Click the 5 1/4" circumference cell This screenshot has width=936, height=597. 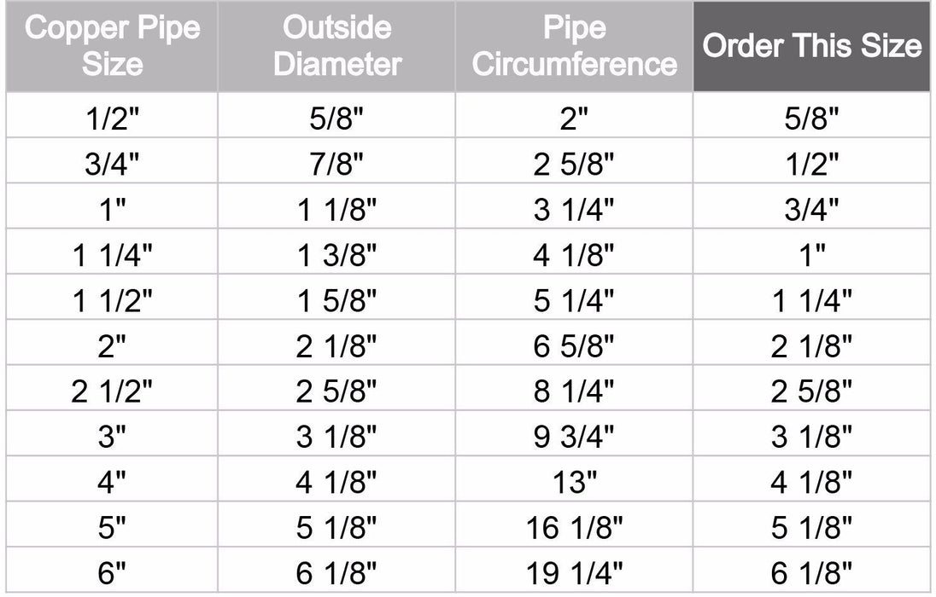pyautogui.click(x=574, y=300)
